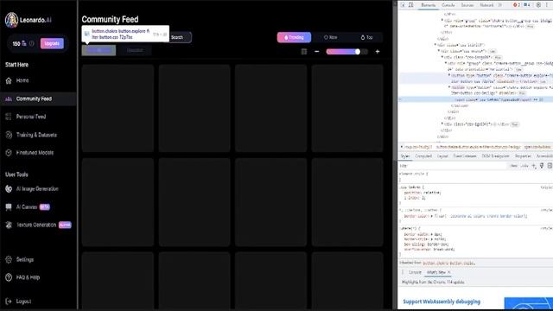This screenshot has height=311, width=553.
Task: Click the Leonardo.Ai logo avatar
Action: point(11,20)
